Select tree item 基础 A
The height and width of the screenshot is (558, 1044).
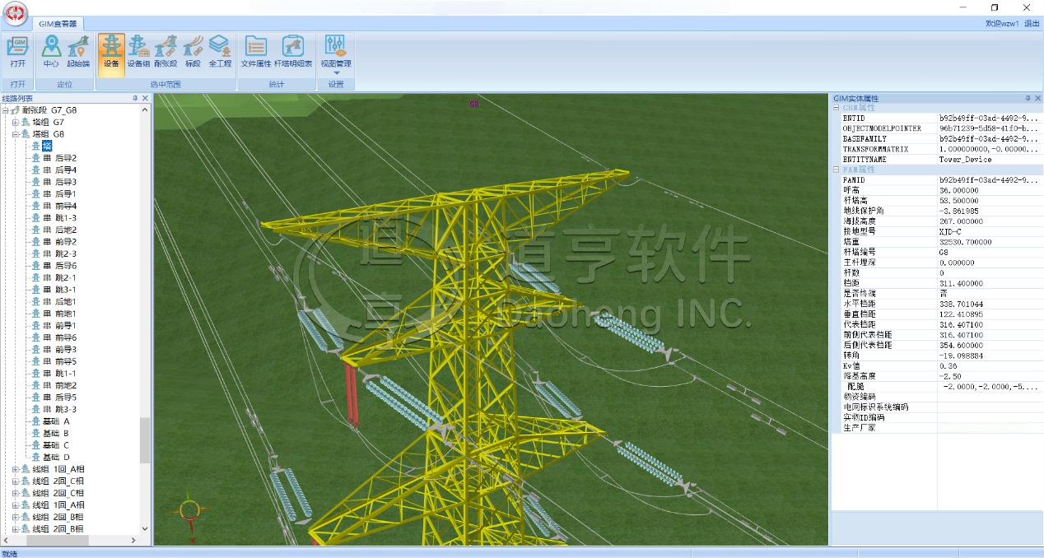pyautogui.click(x=56, y=421)
